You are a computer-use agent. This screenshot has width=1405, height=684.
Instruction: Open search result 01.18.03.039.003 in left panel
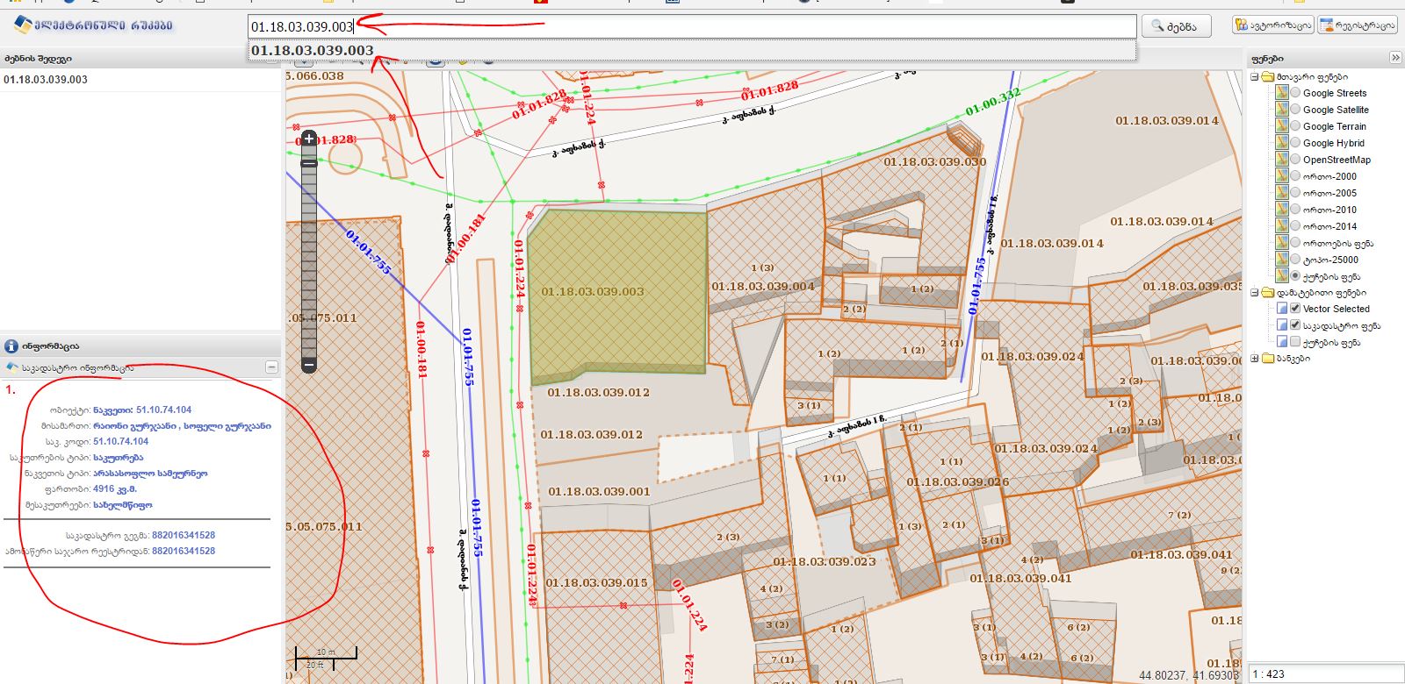(x=46, y=80)
